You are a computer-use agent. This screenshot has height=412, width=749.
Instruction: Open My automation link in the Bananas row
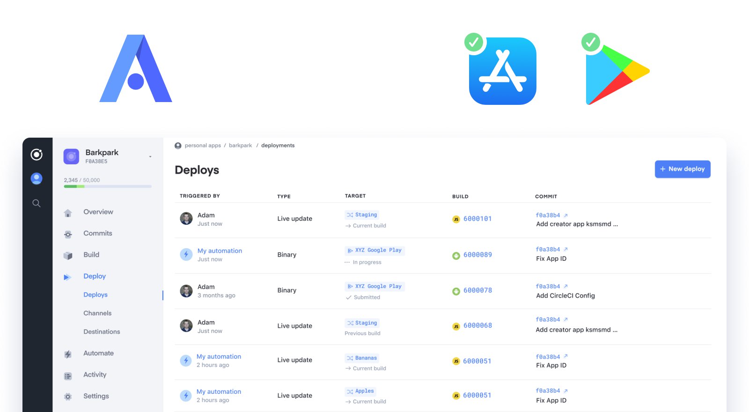(219, 357)
